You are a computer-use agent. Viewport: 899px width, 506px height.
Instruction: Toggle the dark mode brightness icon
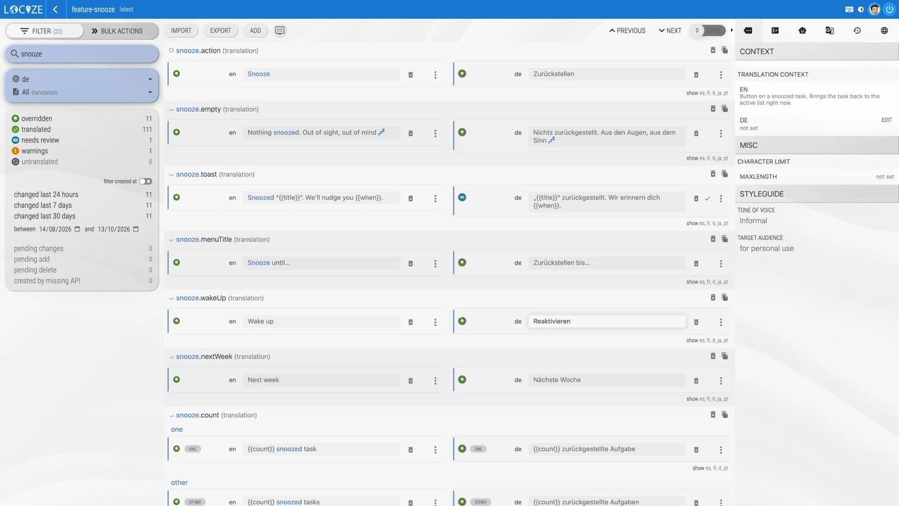861,10
